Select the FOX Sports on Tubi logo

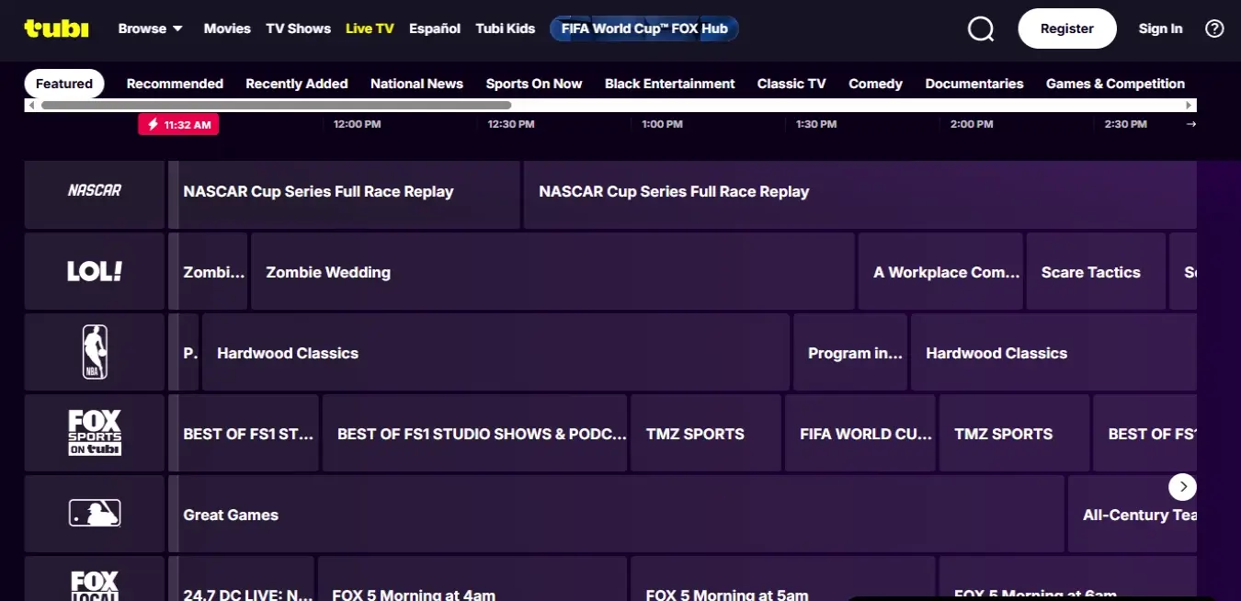click(95, 433)
